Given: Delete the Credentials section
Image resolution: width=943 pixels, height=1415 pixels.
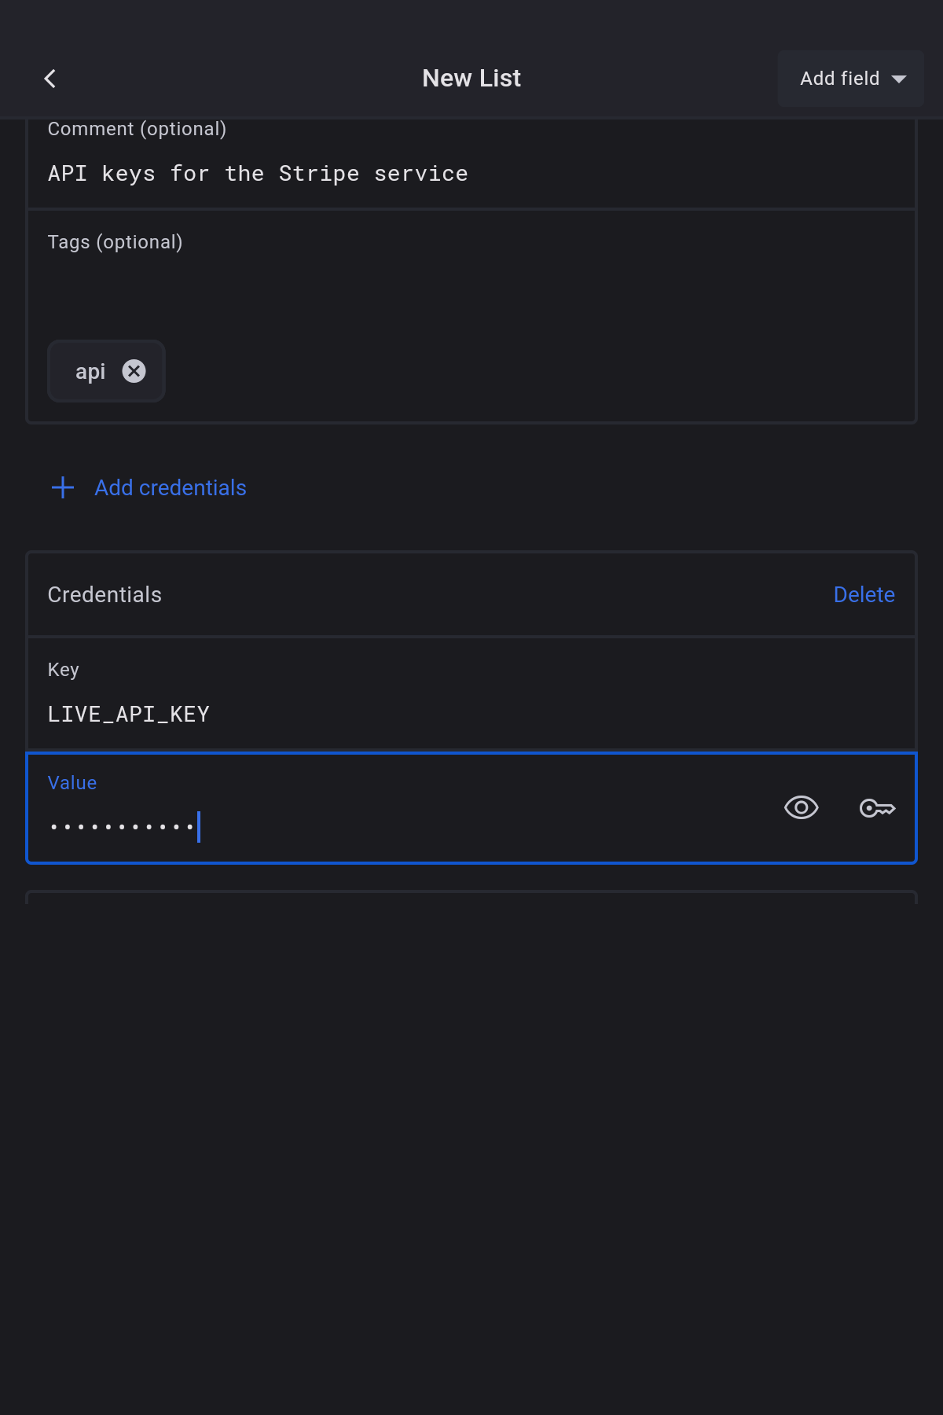Looking at the screenshot, I should (x=864, y=594).
